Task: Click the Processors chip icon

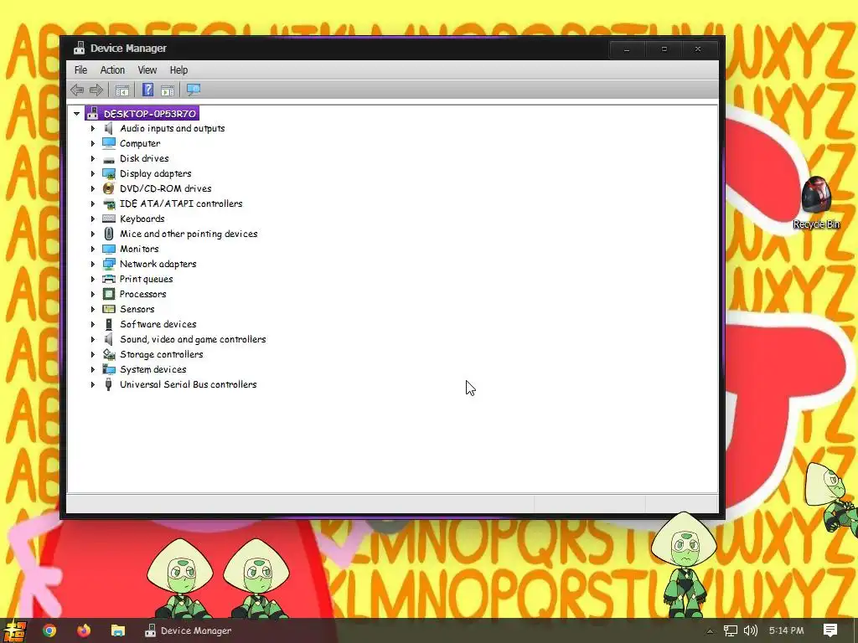Action: pyautogui.click(x=109, y=294)
